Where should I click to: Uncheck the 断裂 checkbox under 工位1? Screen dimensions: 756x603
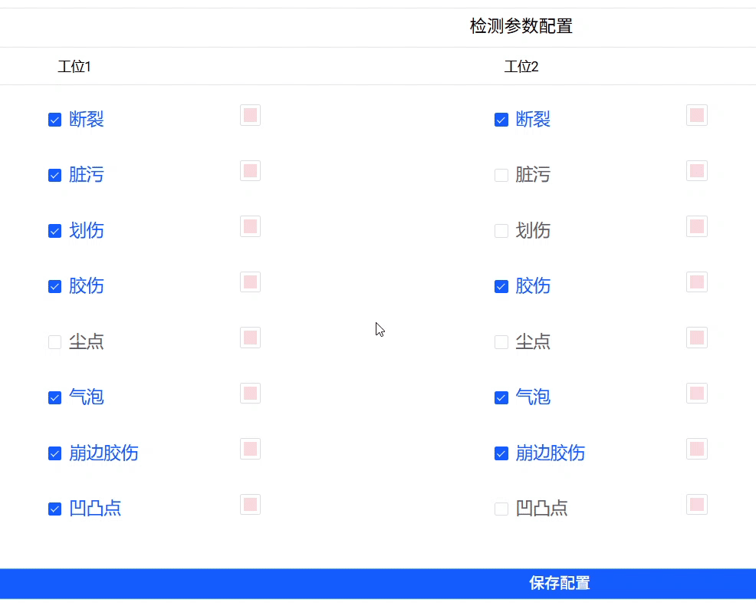[x=54, y=120]
